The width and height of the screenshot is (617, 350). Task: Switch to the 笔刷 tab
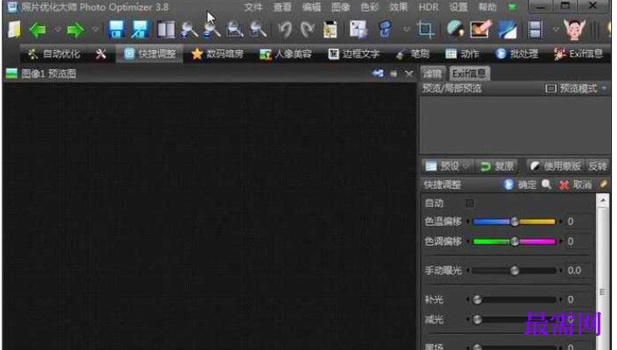[x=412, y=54]
